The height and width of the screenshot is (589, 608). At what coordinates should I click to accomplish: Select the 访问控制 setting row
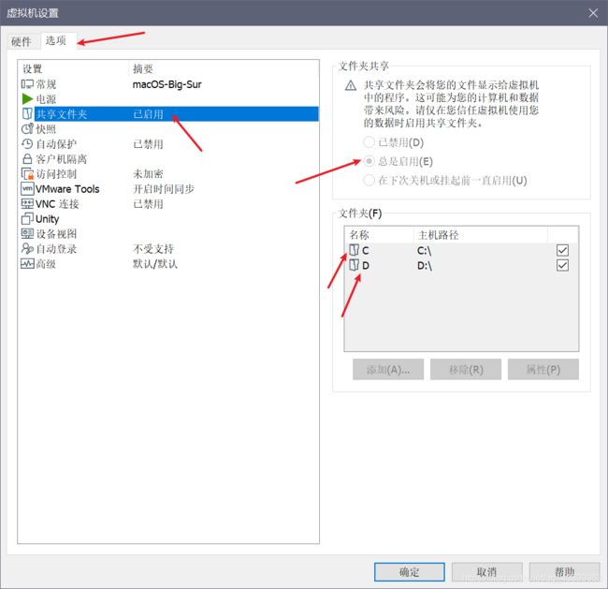169,174
